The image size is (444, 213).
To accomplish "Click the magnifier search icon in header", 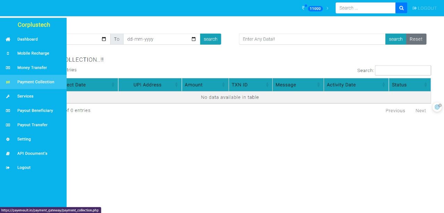I will pyautogui.click(x=401, y=8).
